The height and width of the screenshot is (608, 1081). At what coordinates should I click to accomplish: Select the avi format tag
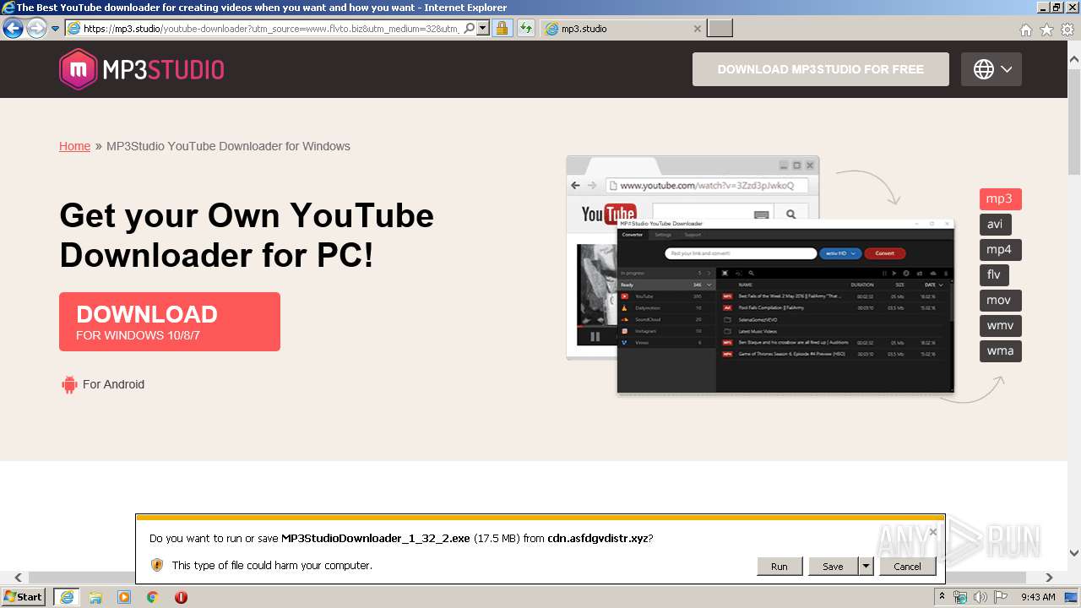point(996,225)
